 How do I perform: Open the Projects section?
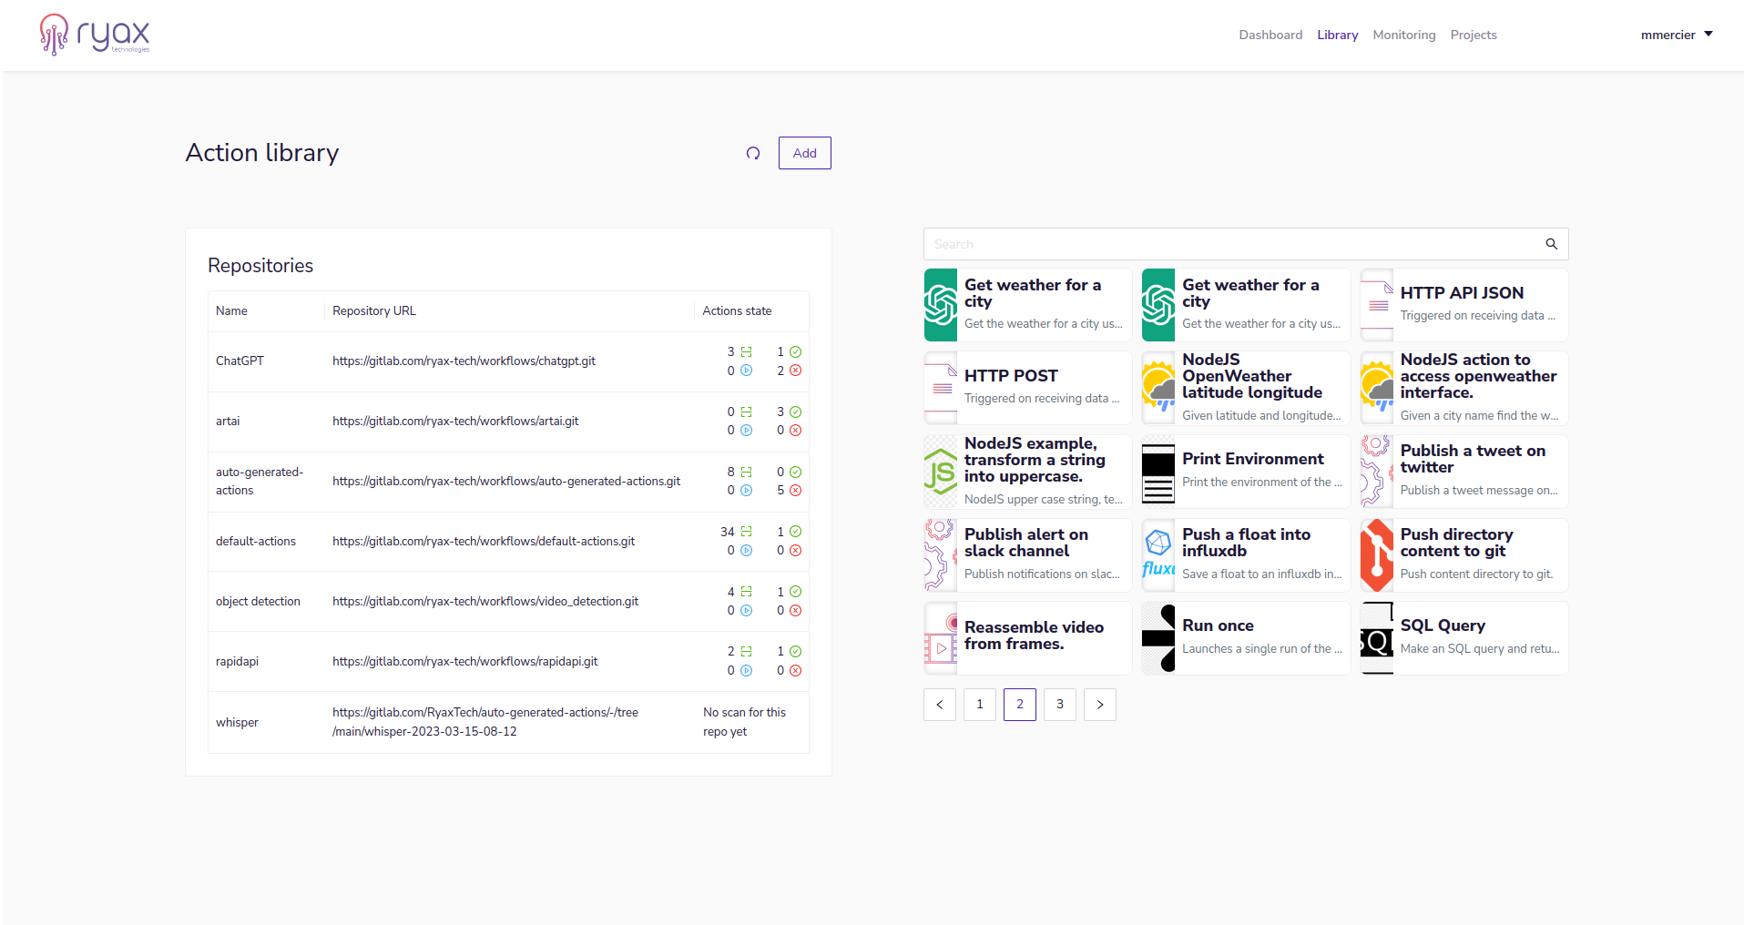(x=1474, y=35)
